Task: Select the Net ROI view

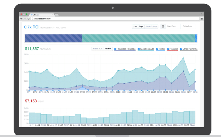Action: (x=108, y=49)
